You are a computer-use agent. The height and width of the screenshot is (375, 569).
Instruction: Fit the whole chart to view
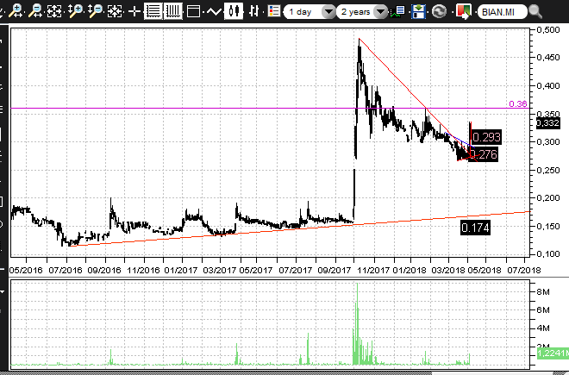(55, 11)
